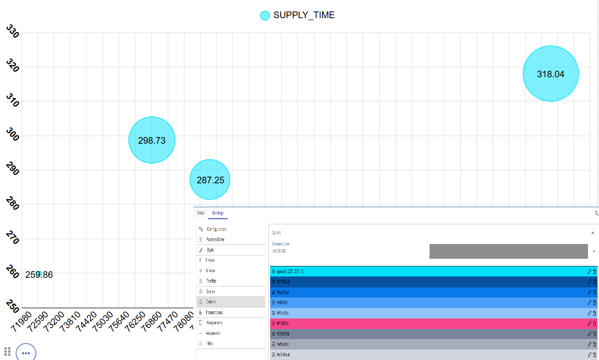Edit the cyan rgba color row
The width and height of the screenshot is (599, 360).
(x=589, y=271)
